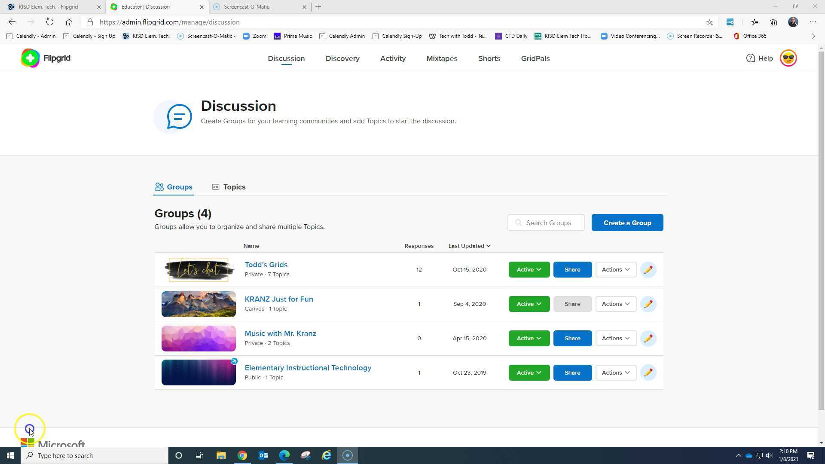Viewport: 825px width, 464px height.
Task: Open browser settings ellipsis menu
Action: click(x=813, y=22)
